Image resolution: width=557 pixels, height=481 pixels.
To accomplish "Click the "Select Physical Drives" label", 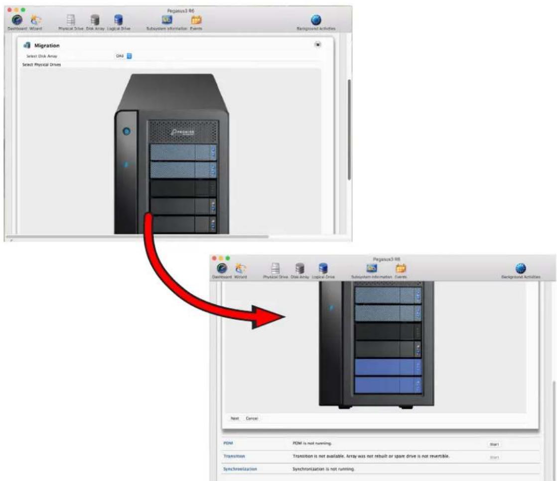I will pyautogui.click(x=41, y=65).
